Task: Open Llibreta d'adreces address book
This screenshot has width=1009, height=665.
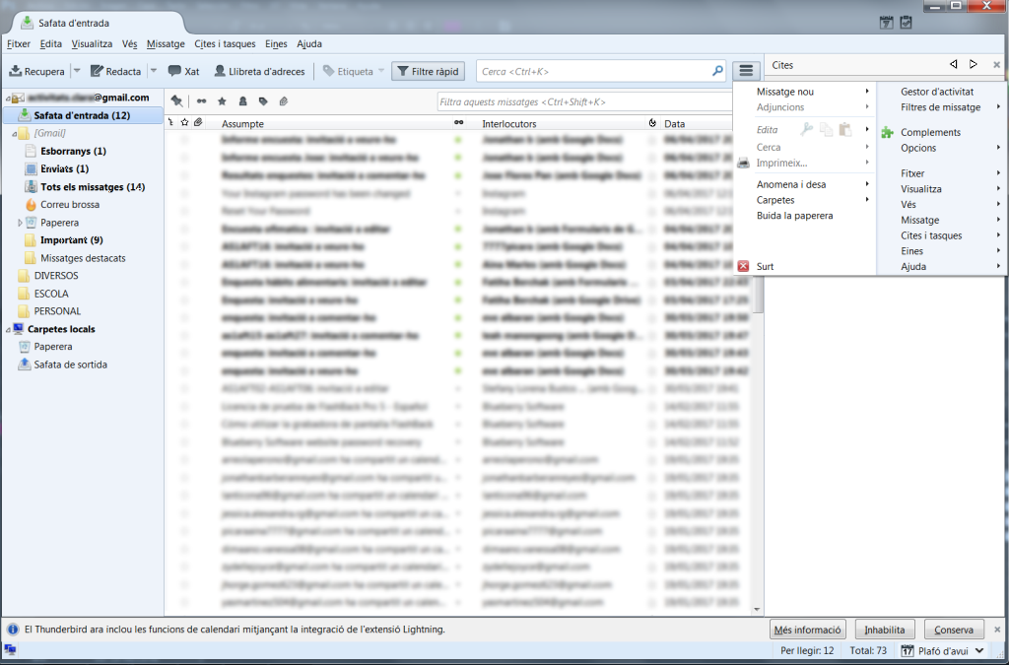Action: click(260, 71)
